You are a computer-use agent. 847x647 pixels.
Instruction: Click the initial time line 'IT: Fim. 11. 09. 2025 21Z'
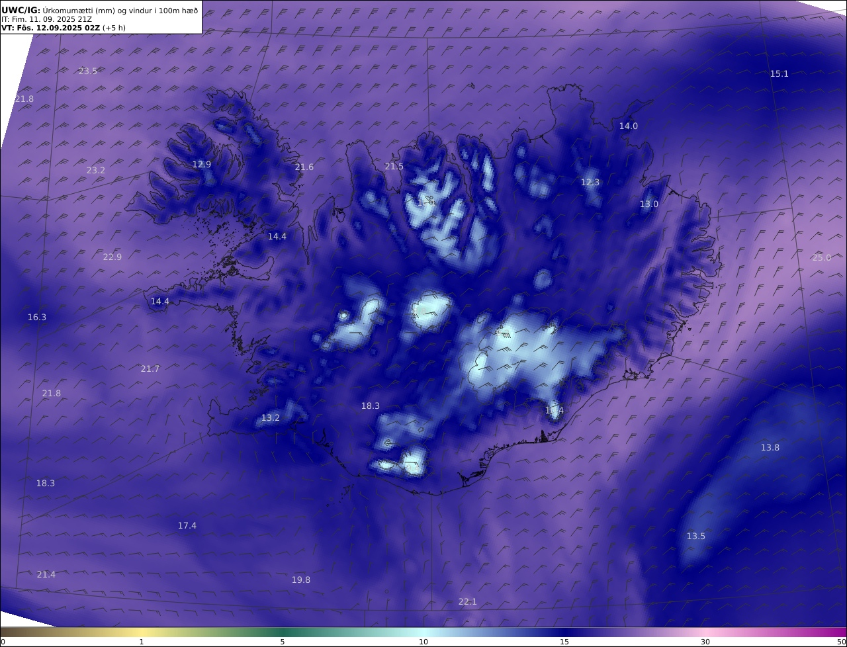pyautogui.click(x=46, y=19)
